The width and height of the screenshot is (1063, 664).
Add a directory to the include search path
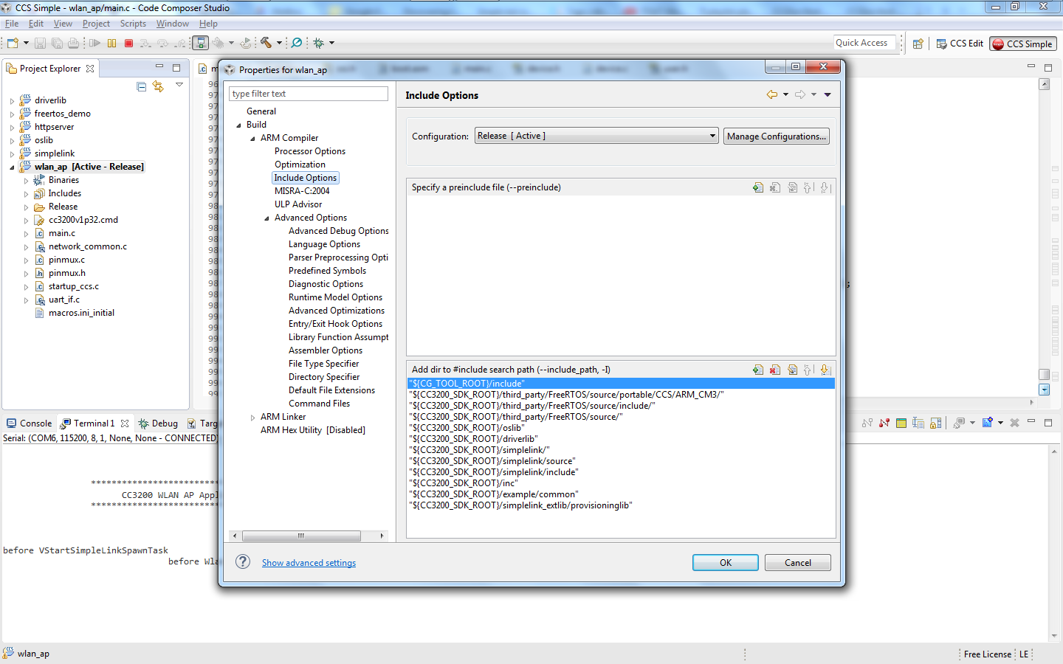tap(758, 370)
